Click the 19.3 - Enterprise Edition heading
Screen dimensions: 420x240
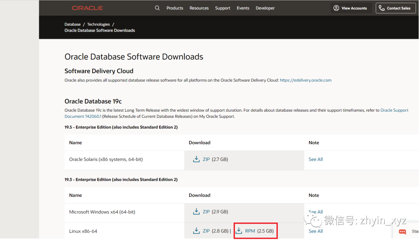tap(121, 179)
